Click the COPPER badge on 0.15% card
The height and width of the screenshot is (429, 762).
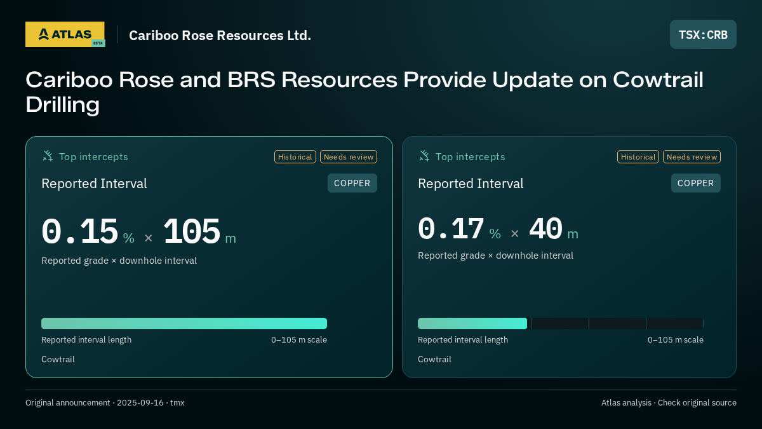352,183
